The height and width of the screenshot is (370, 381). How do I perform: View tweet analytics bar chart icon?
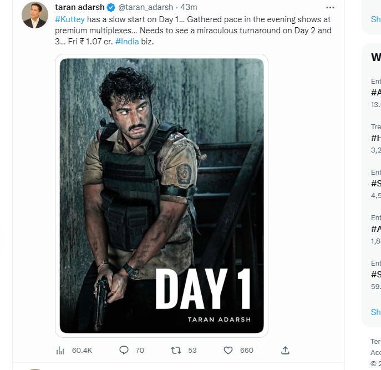click(x=60, y=350)
